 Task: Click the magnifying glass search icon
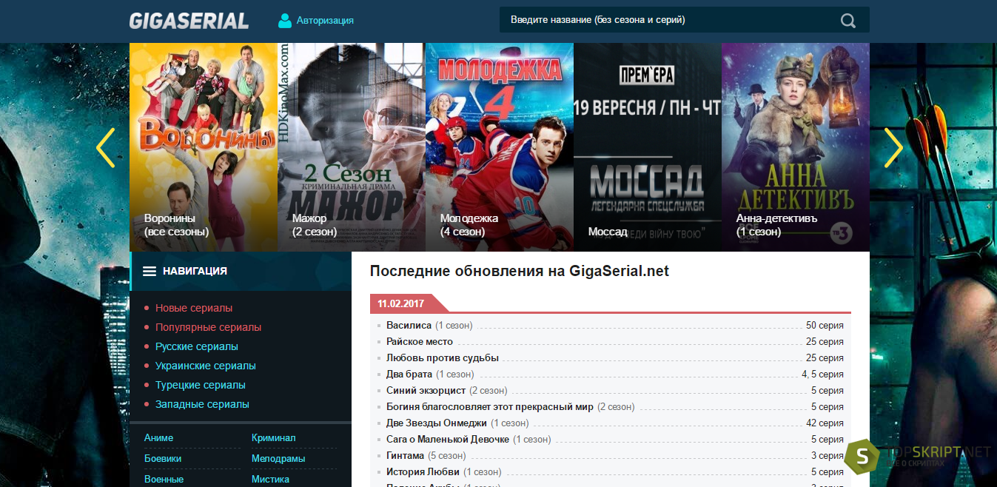click(848, 21)
